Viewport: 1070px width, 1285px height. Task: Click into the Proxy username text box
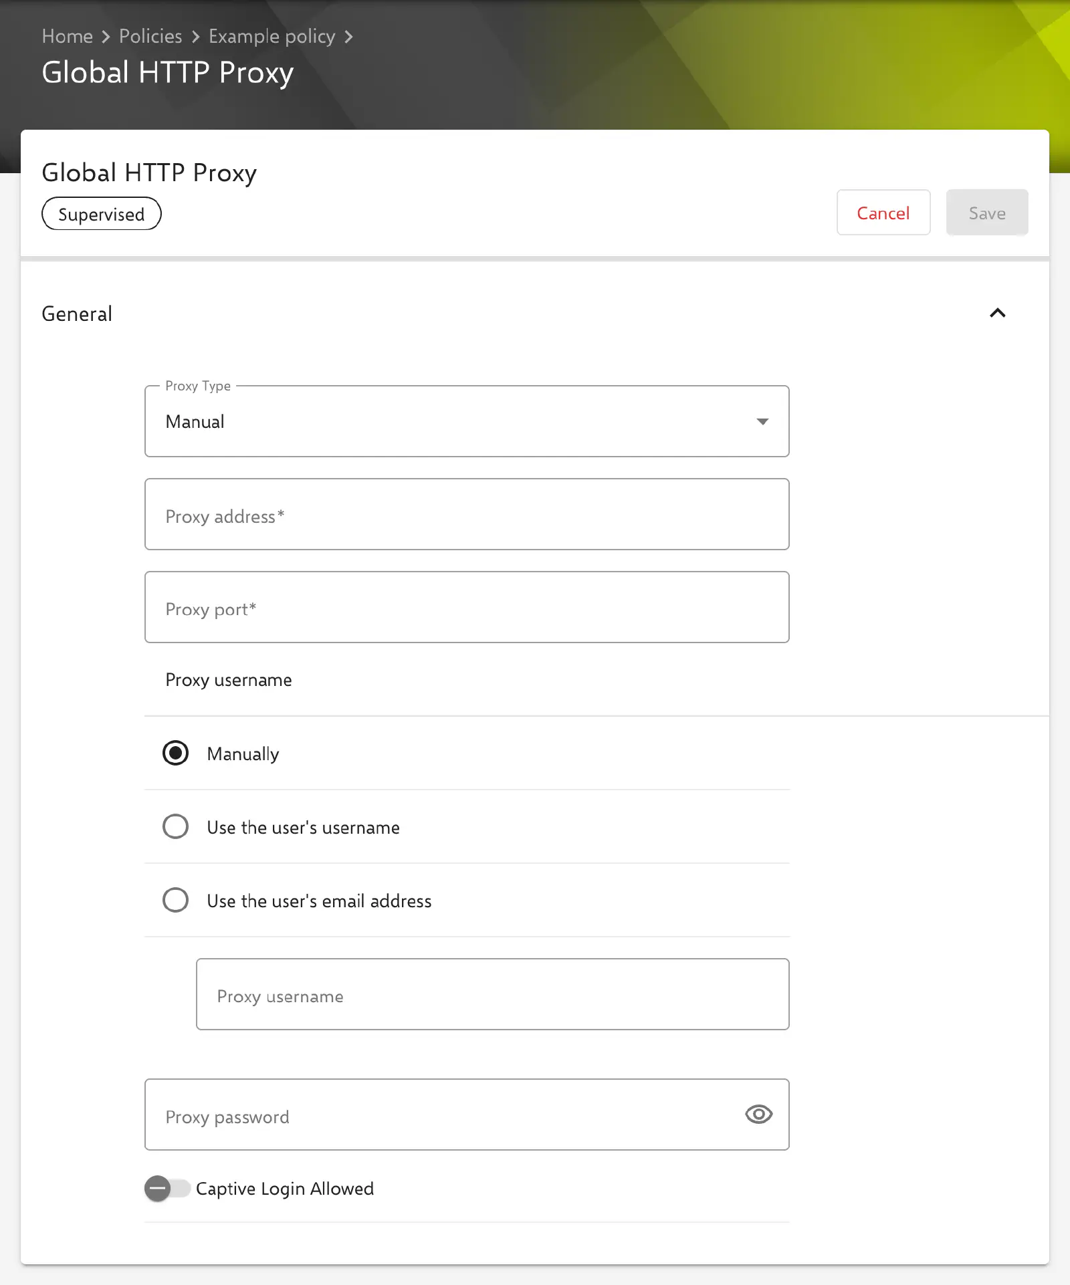coord(493,994)
